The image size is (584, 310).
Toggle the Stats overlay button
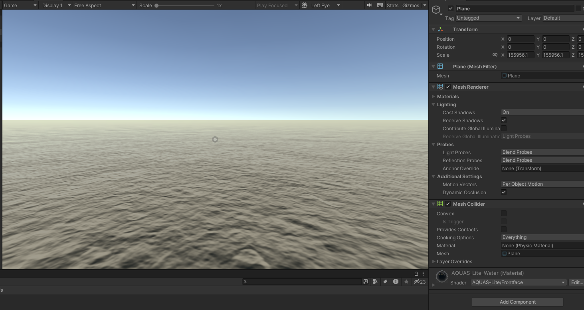coord(392,5)
